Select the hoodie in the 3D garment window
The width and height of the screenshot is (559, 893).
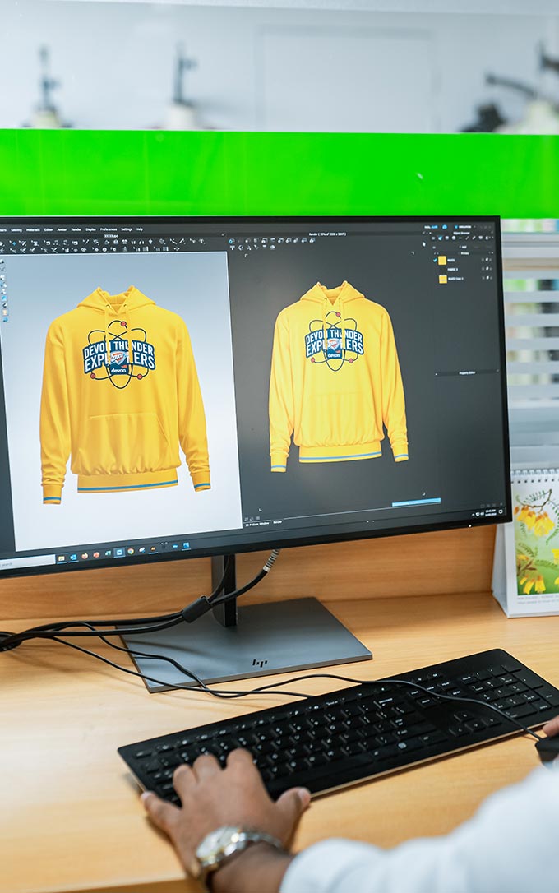pos(123,396)
